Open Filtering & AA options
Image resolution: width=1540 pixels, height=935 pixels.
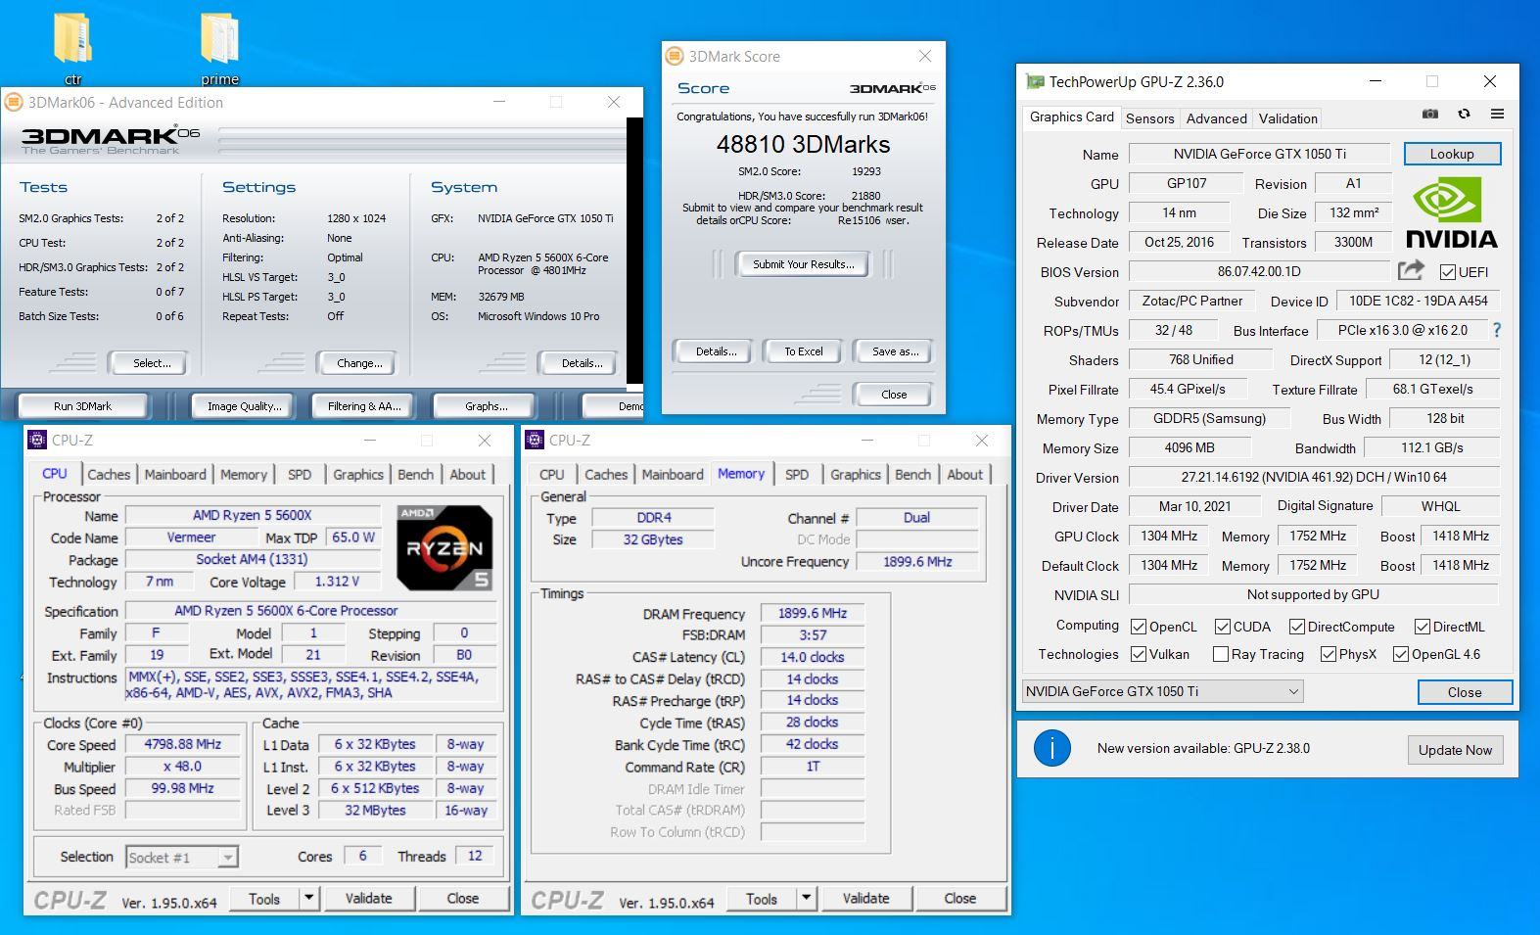364,406
